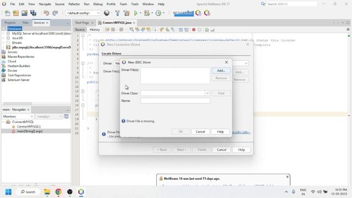
Task: Switch to the Start Page tab
Action: (x=82, y=23)
